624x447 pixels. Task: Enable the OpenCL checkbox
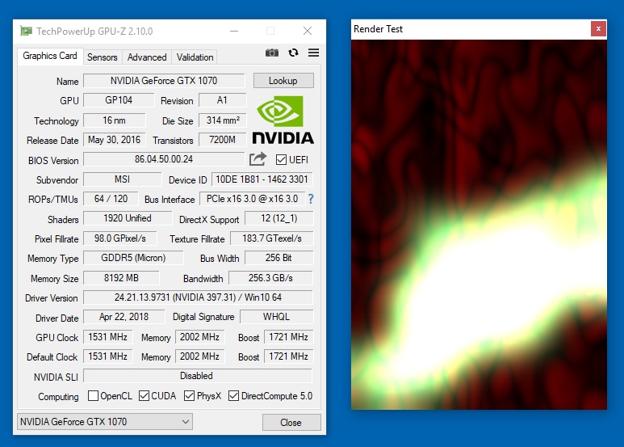[93, 395]
